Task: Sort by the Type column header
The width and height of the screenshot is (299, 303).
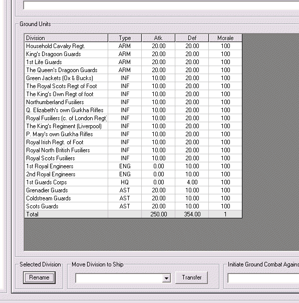Action: tap(125, 38)
